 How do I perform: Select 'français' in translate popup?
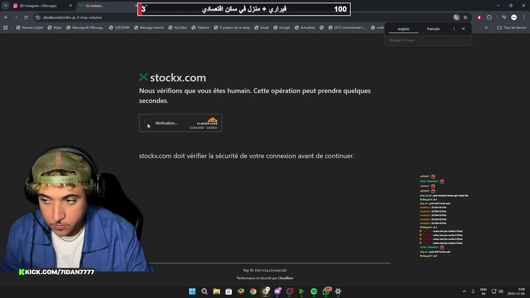tap(433, 29)
